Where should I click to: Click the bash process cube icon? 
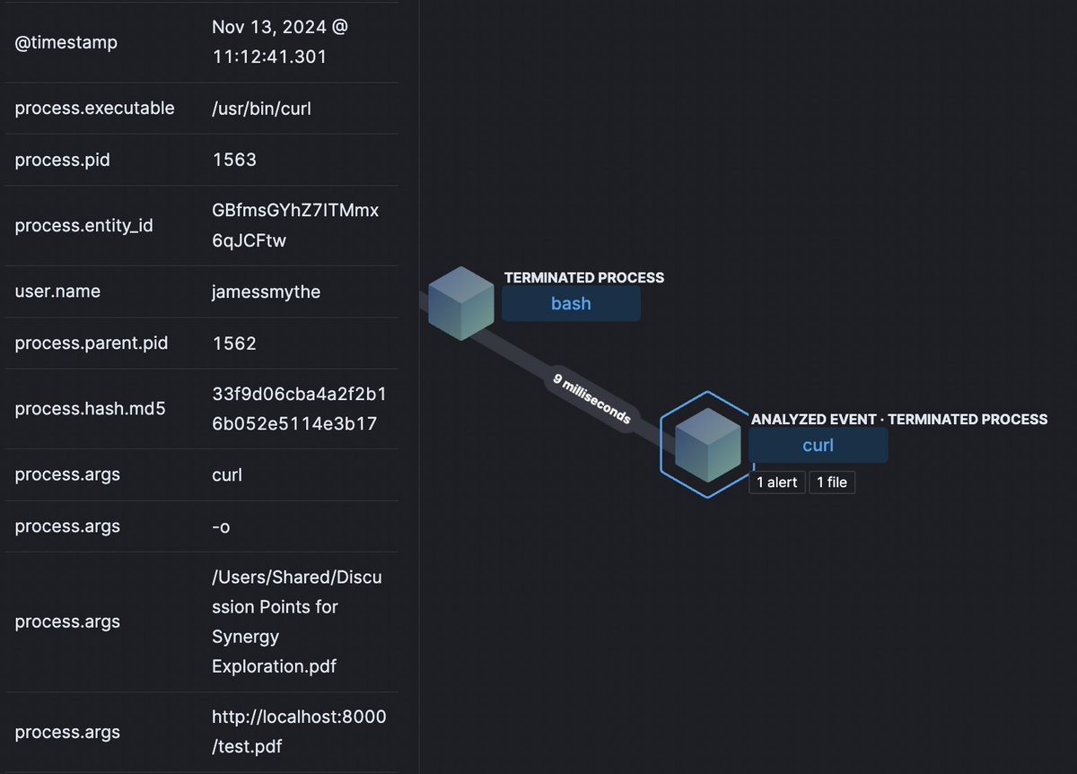[x=461, y=303]
